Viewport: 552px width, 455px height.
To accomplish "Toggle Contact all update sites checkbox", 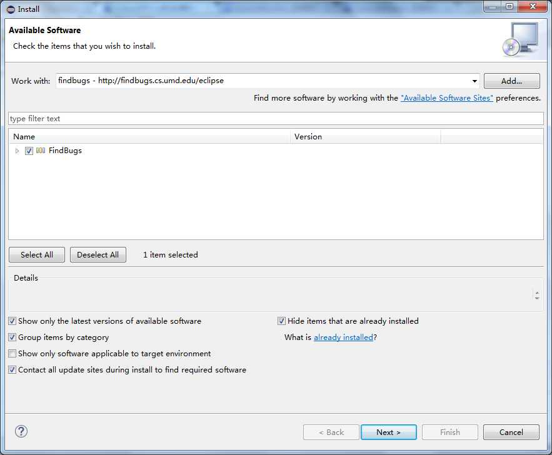I will 13,370.
